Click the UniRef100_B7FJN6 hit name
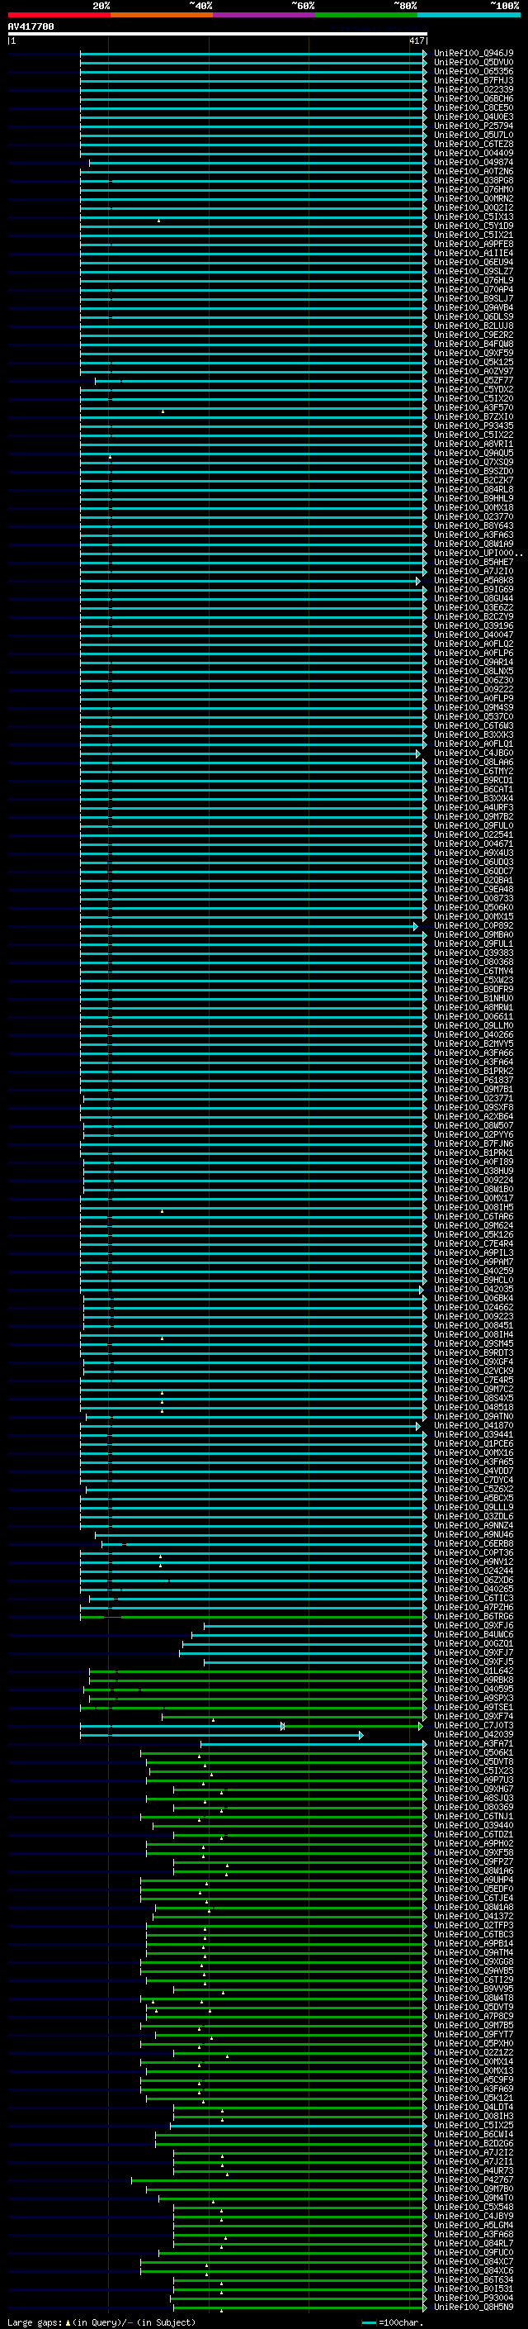The width and height of the screenshot is (528, 2329). click(474, 1143)
